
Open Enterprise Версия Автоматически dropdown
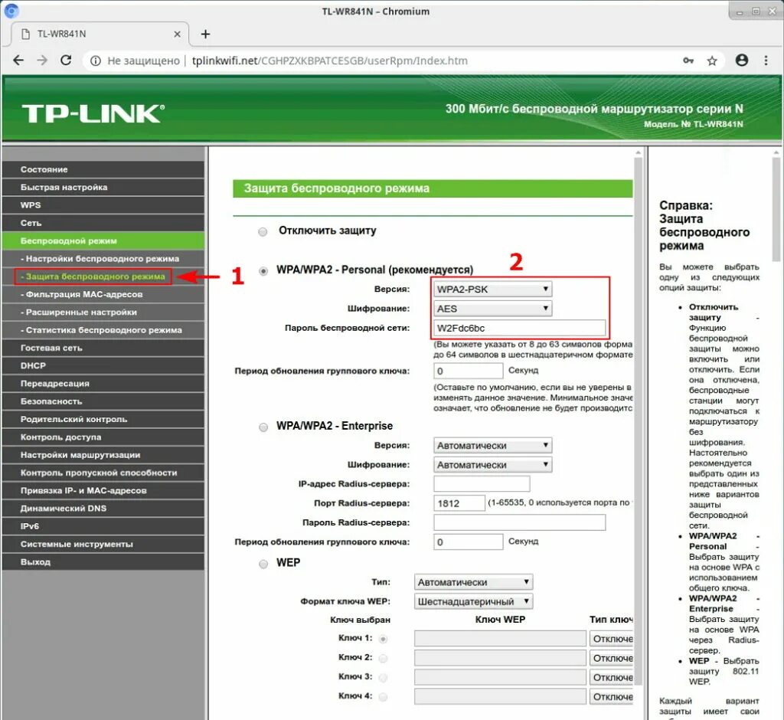[492, 445]
